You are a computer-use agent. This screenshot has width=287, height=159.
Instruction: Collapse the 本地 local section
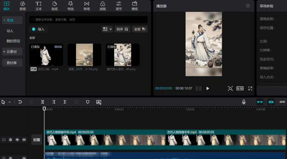pos(12,20)
